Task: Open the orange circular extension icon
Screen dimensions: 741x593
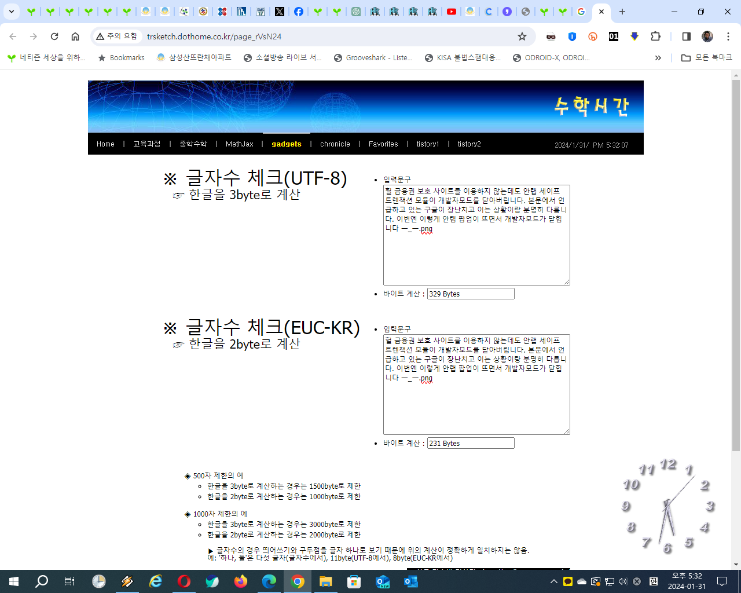Action: click(x=593, y=36)
